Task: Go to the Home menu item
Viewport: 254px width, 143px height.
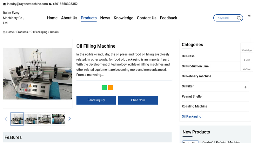Action: coord(52,18)
